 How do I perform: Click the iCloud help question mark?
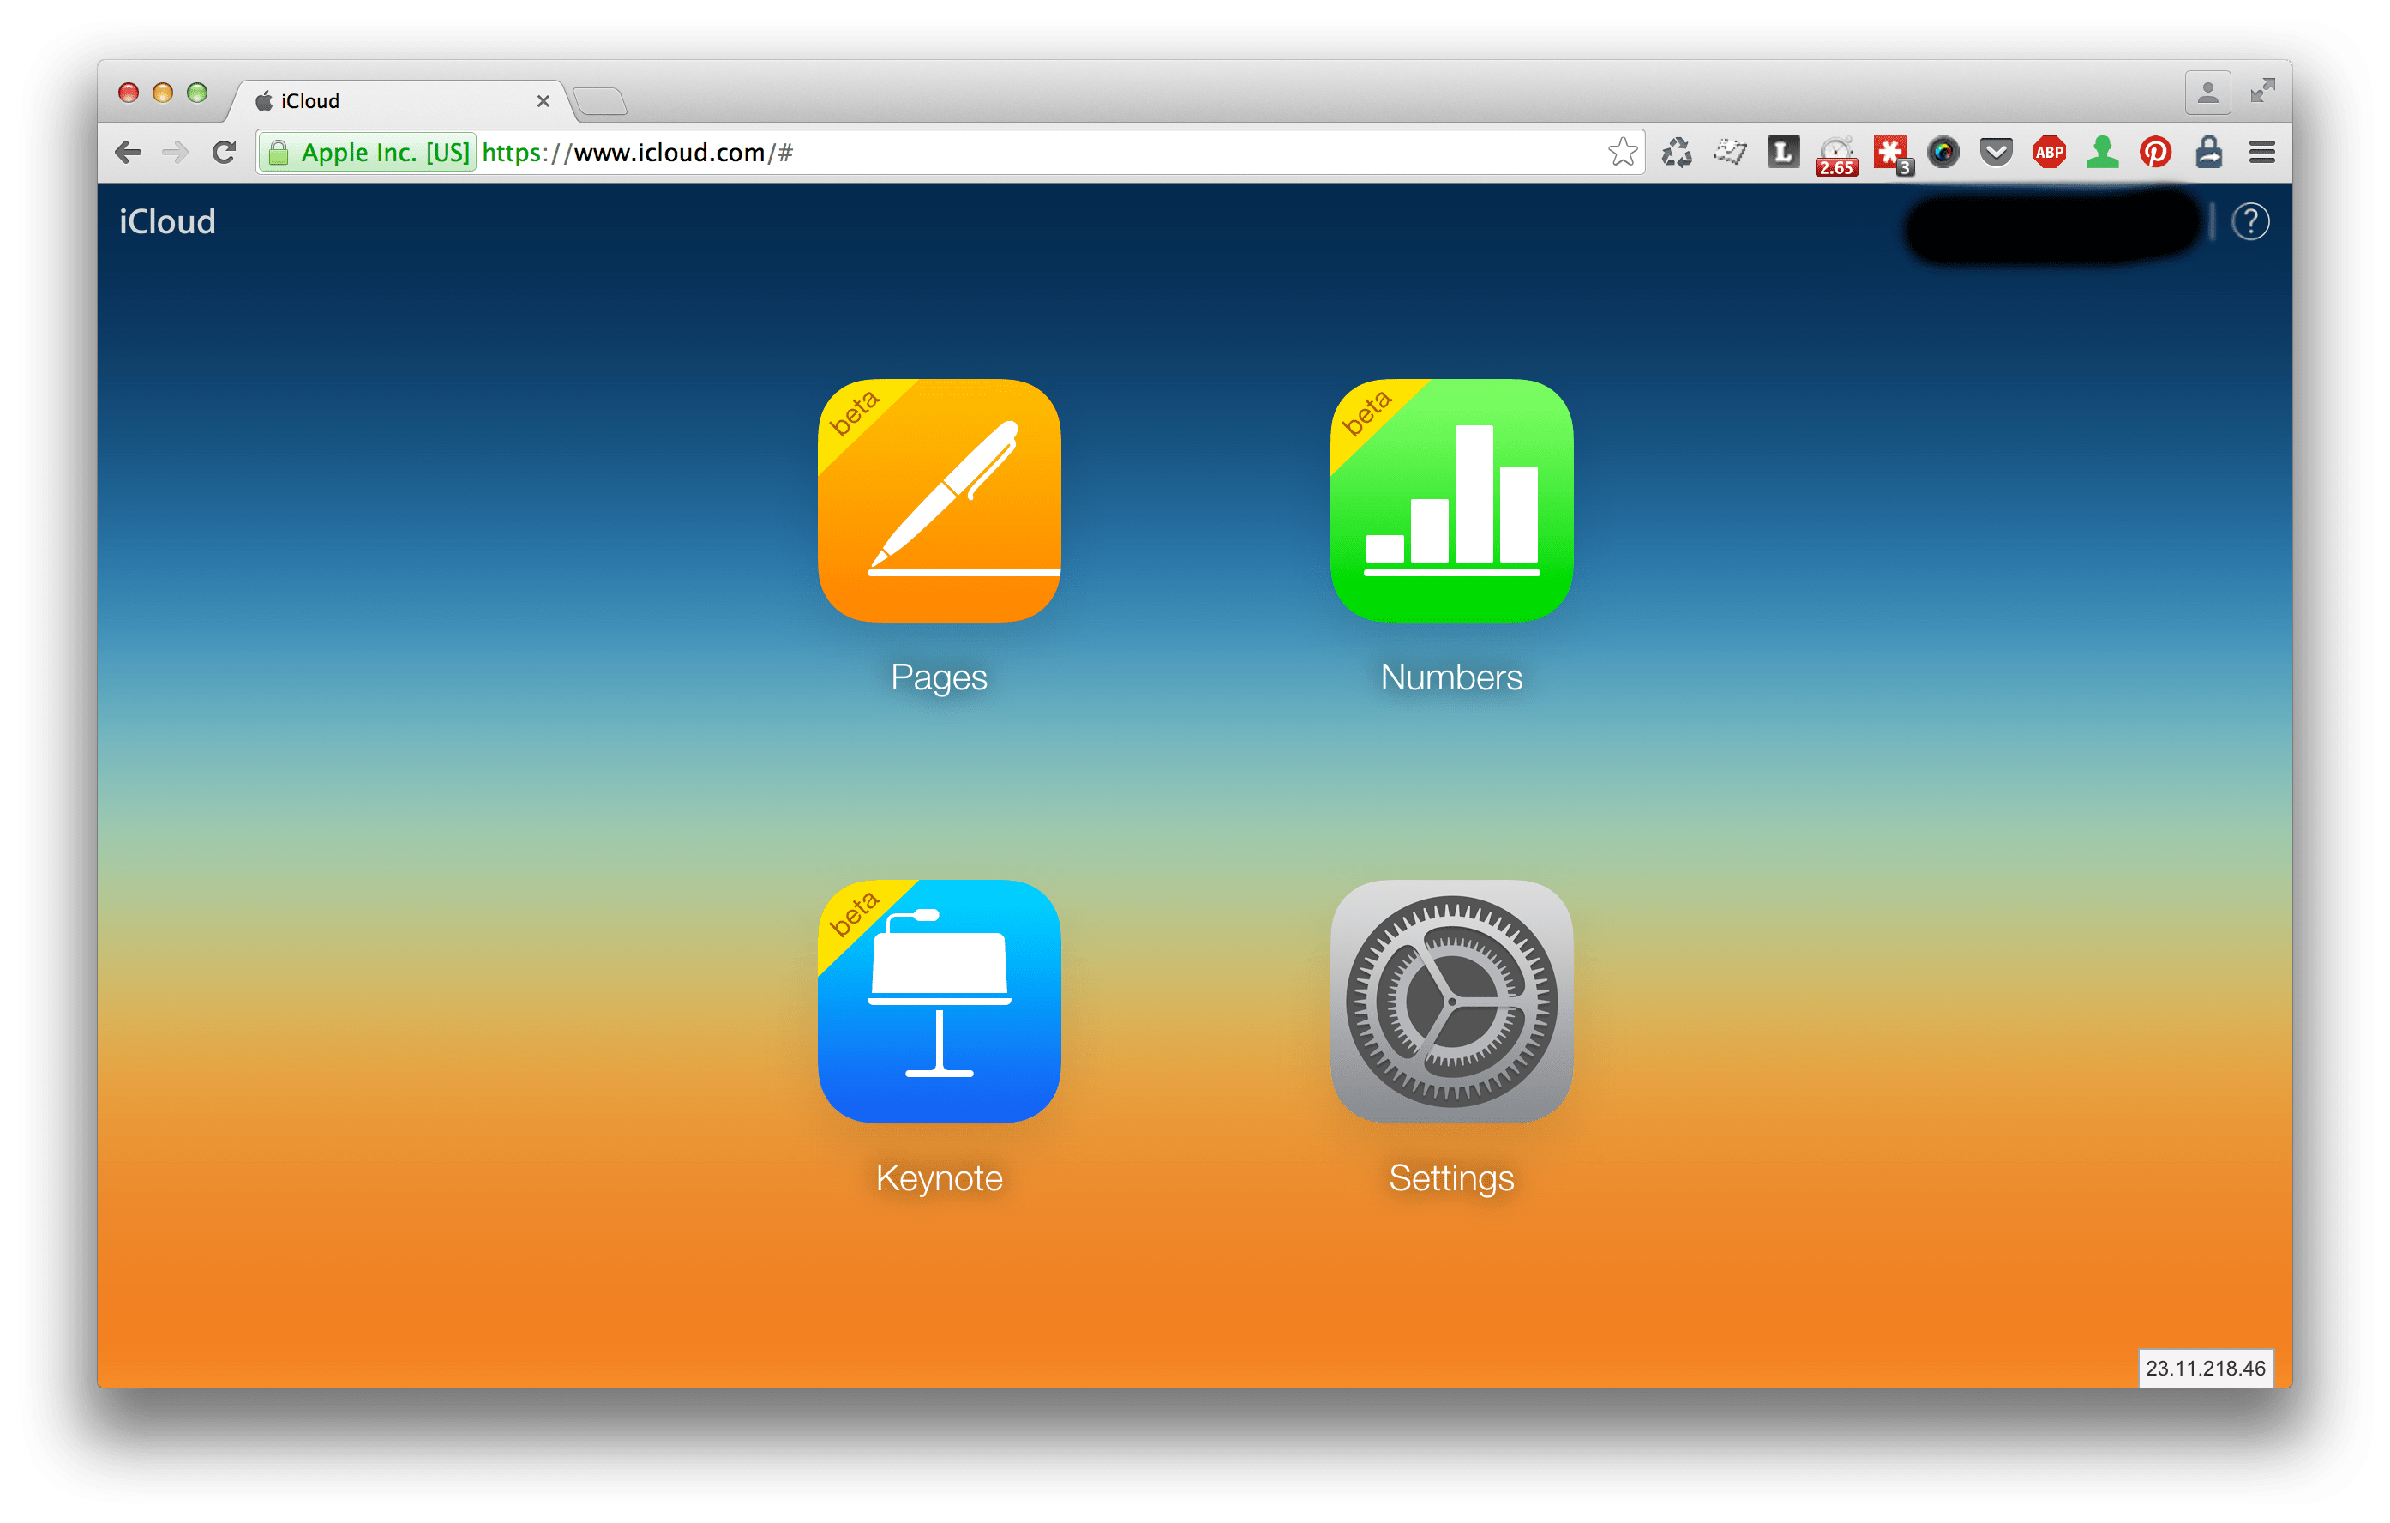point(2250,221)
